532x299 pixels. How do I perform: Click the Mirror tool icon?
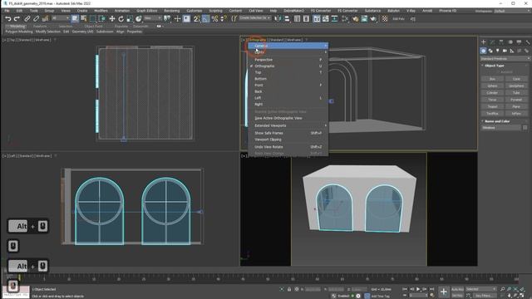tap(278, 18)
